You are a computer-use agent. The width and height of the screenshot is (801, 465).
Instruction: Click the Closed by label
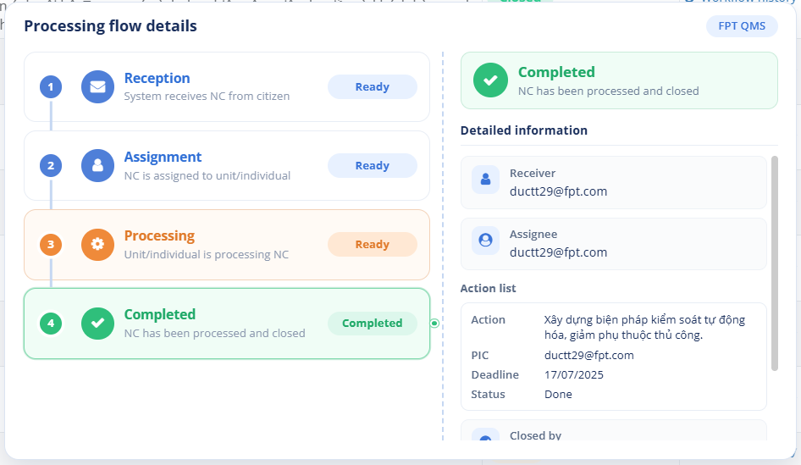coord(535,435)
